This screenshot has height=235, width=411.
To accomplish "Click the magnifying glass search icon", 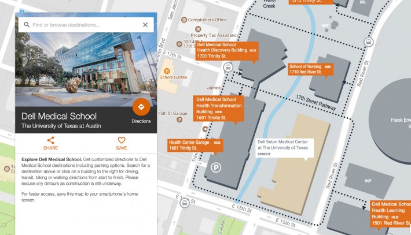I will click(26, 25).
